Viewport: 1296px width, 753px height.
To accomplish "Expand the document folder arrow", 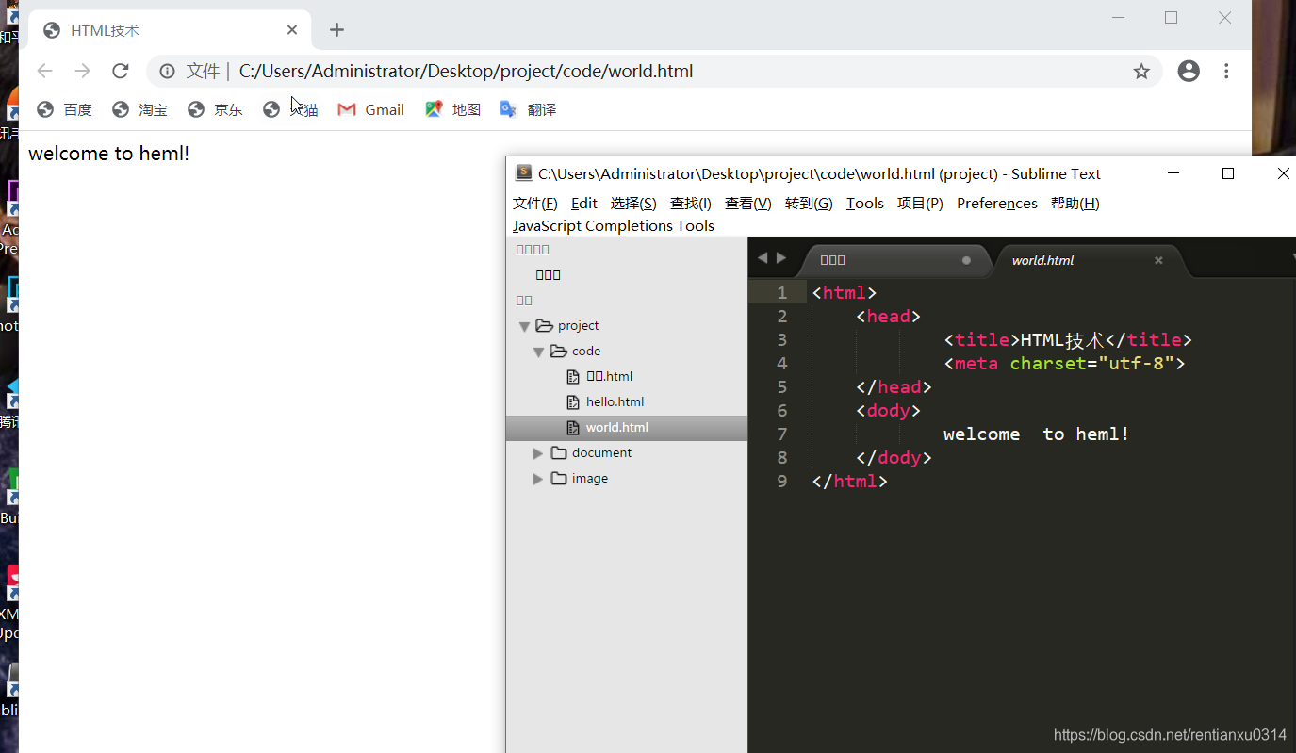I will (539, 453).
